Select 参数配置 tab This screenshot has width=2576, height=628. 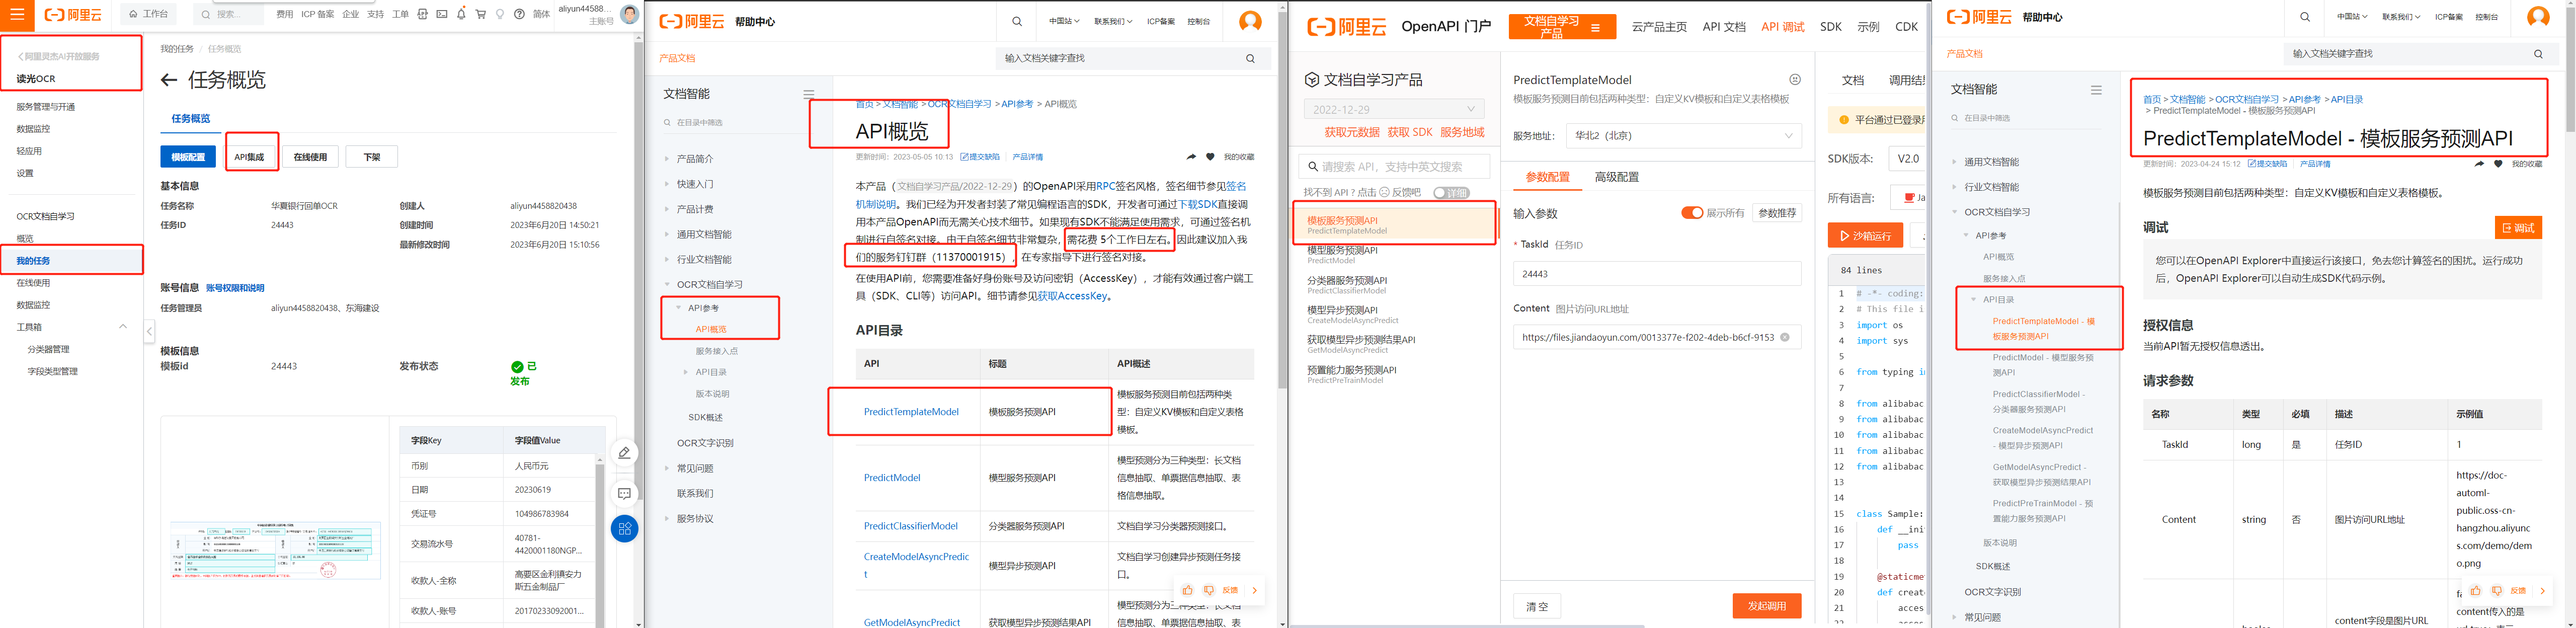pos(1547,177)
